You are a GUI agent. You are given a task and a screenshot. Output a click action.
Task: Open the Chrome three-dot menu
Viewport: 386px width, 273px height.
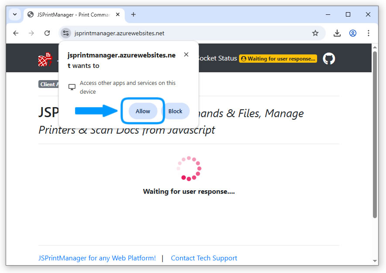(x=369, y=33)
